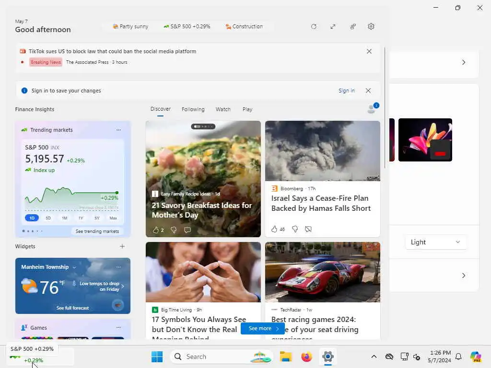491x368 pixels.
Task: Launch Firefox from taskbar
Action: (306, 356)
